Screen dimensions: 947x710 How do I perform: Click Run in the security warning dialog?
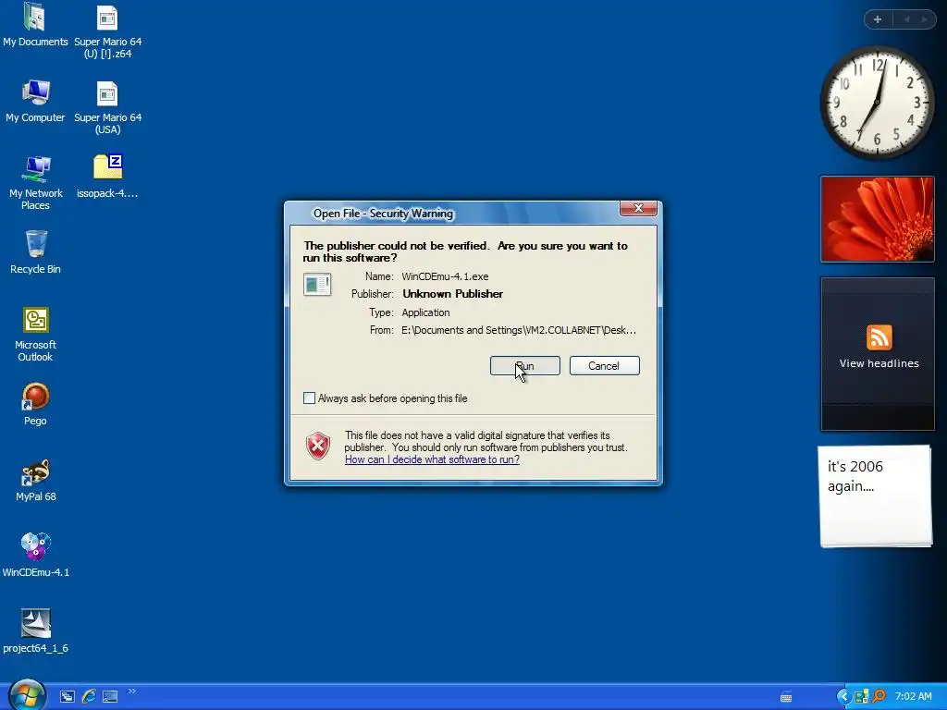(x=525, y=366)
